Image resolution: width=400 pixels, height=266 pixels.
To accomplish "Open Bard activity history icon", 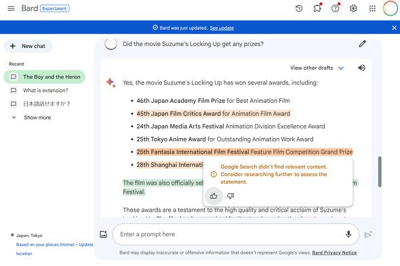I will 299,8.
